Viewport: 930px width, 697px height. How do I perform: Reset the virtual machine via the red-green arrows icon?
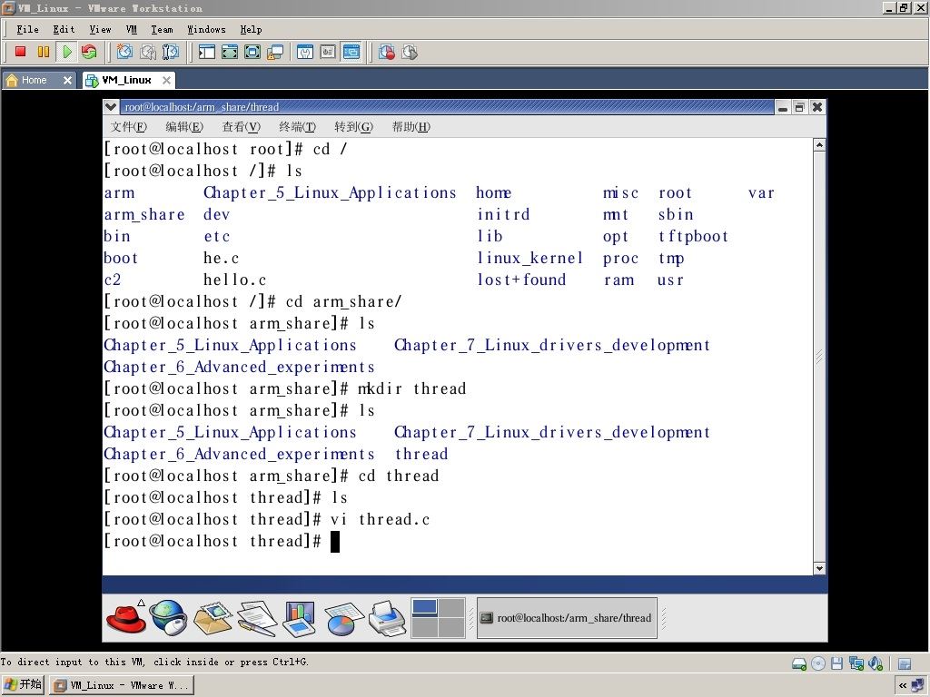[89, 52]
